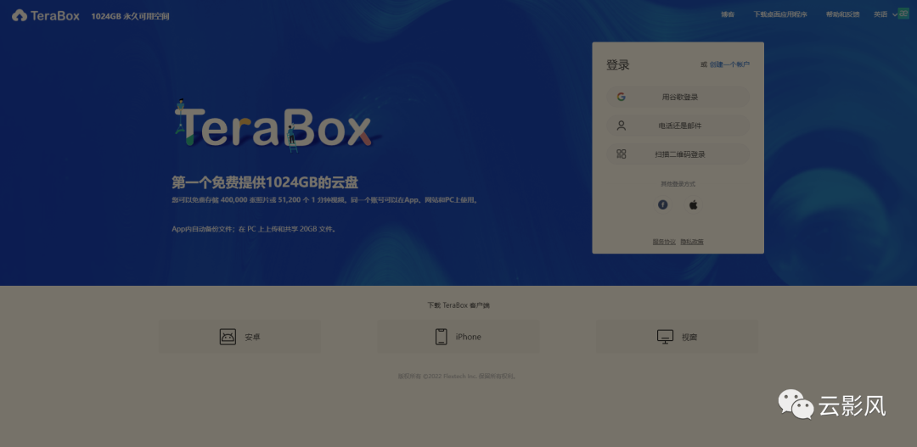Click the 登录 heading text
The width and height of the screenshot is (917, 447).
click(x=617, y=64)
